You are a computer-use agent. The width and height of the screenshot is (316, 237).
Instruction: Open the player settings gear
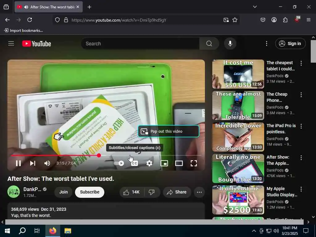tap(149, 163)
